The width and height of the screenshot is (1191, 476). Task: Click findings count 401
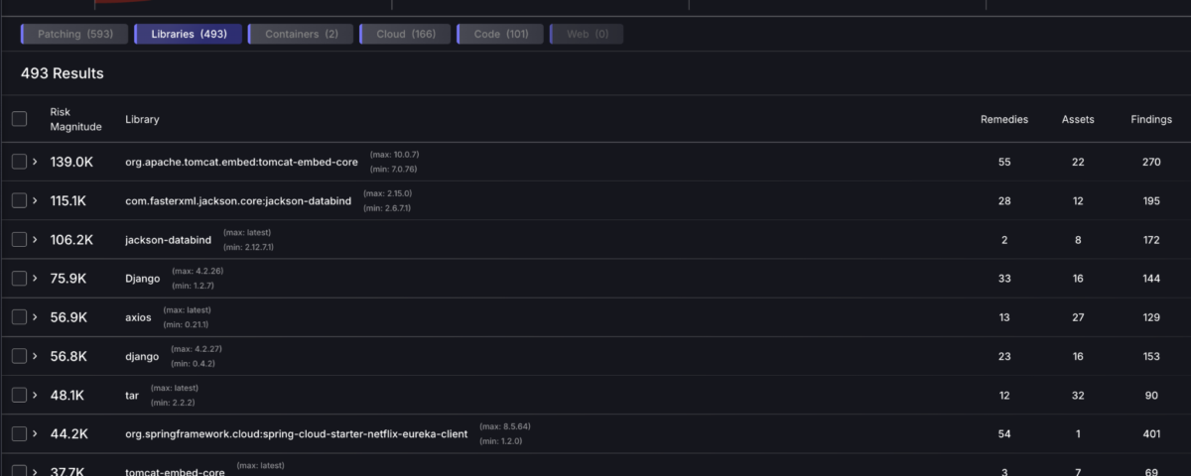[1151, 433]
